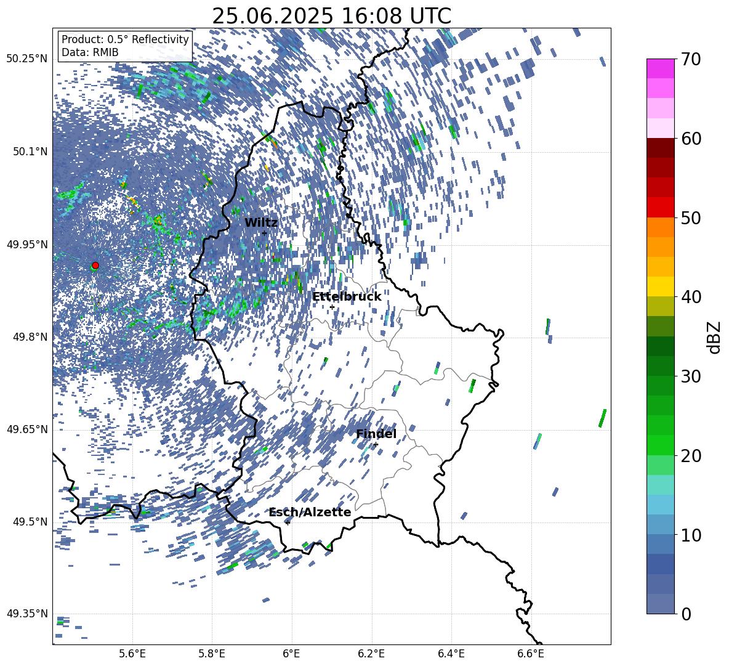Click the plot title 25.06.2025 16:08 UTC

pyautogui.click(x=331, y=16)
